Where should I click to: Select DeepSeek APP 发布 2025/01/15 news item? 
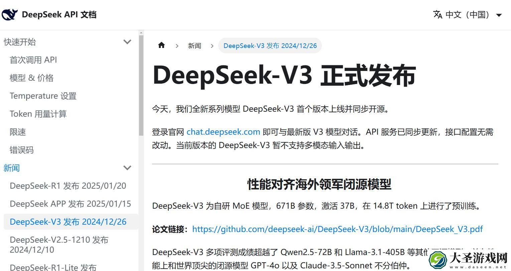pos(71,204)
